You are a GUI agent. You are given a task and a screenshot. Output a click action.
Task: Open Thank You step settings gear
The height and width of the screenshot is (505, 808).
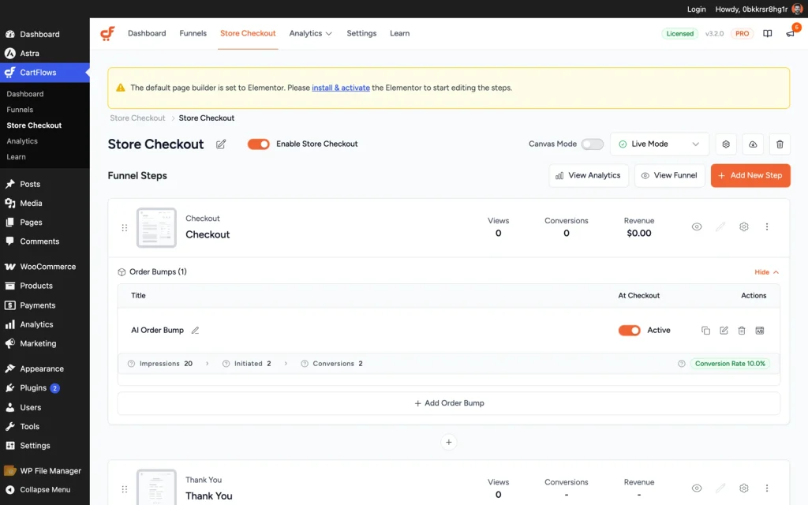click(743, 488)
